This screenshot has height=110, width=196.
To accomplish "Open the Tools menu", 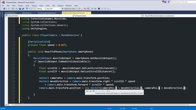I will [48, 5].
